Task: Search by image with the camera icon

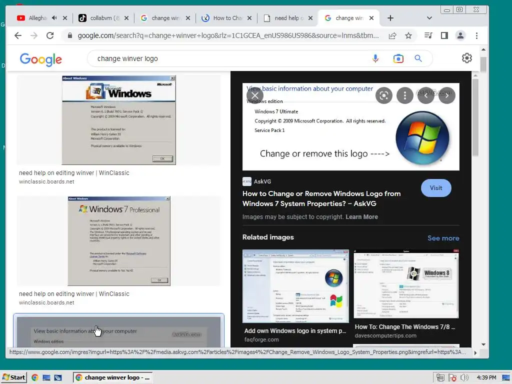Action: (x=398, y=59)
